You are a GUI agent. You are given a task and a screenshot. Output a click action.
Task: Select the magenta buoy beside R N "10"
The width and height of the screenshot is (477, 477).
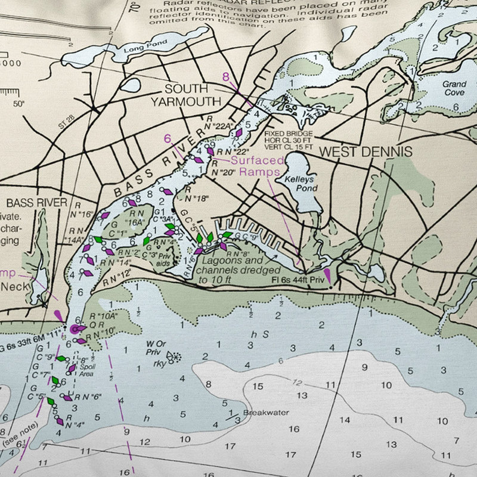[x=82, y=341]
